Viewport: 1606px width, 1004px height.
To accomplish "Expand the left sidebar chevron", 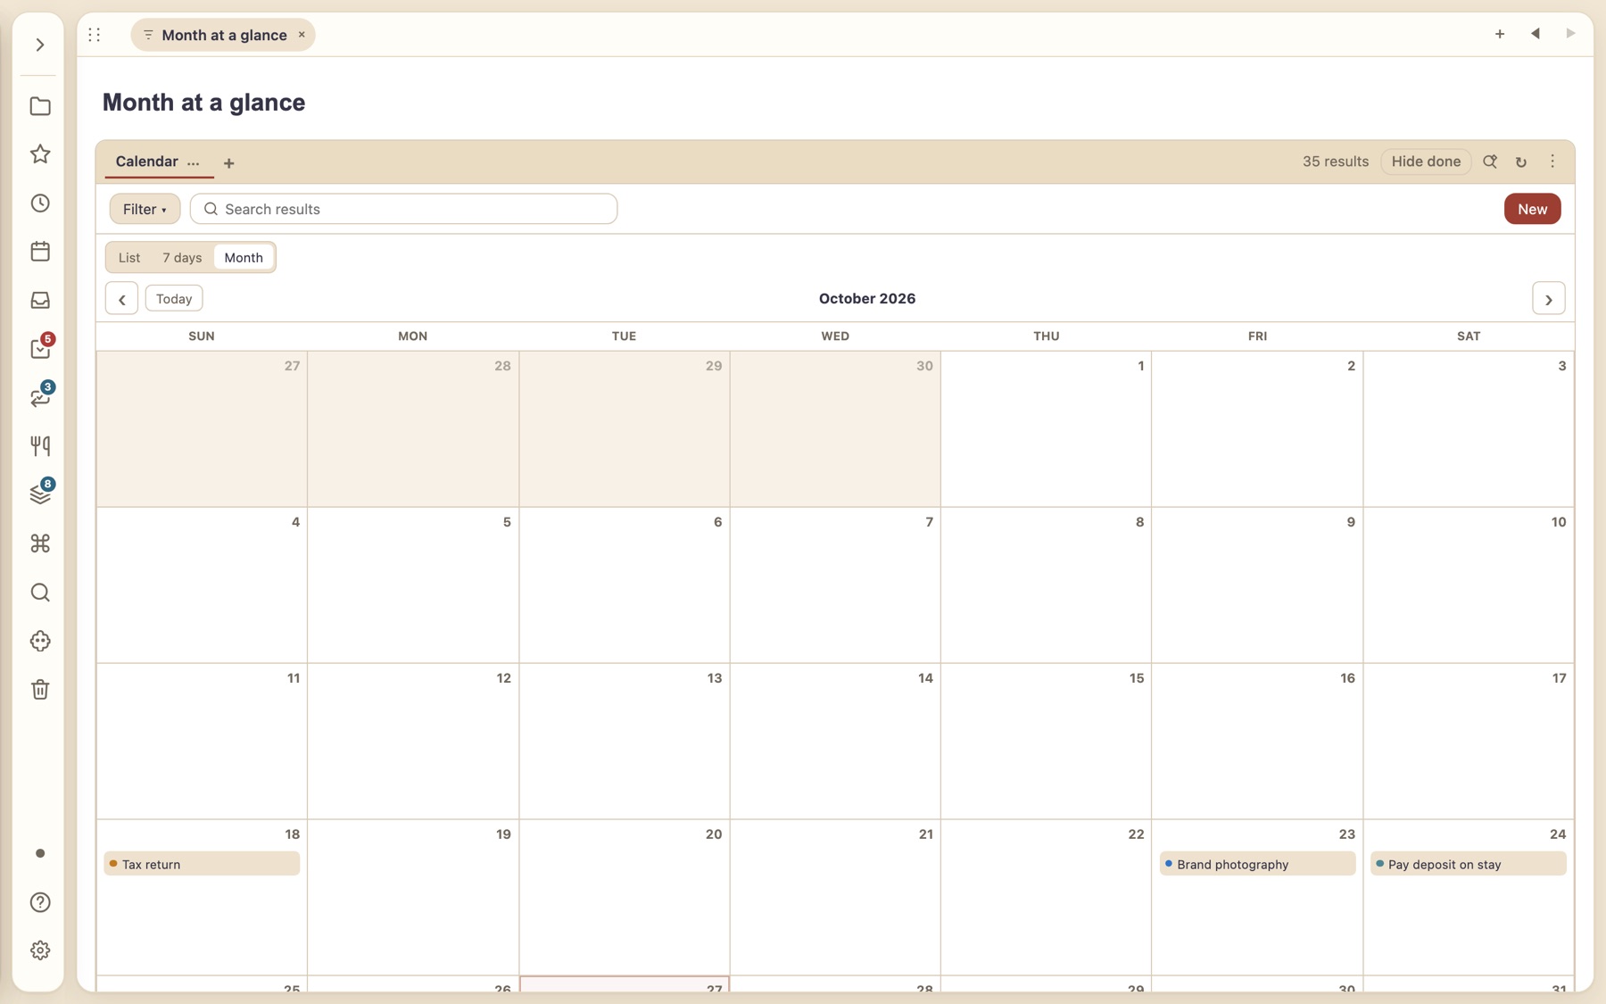I will (x=40, y=45).
